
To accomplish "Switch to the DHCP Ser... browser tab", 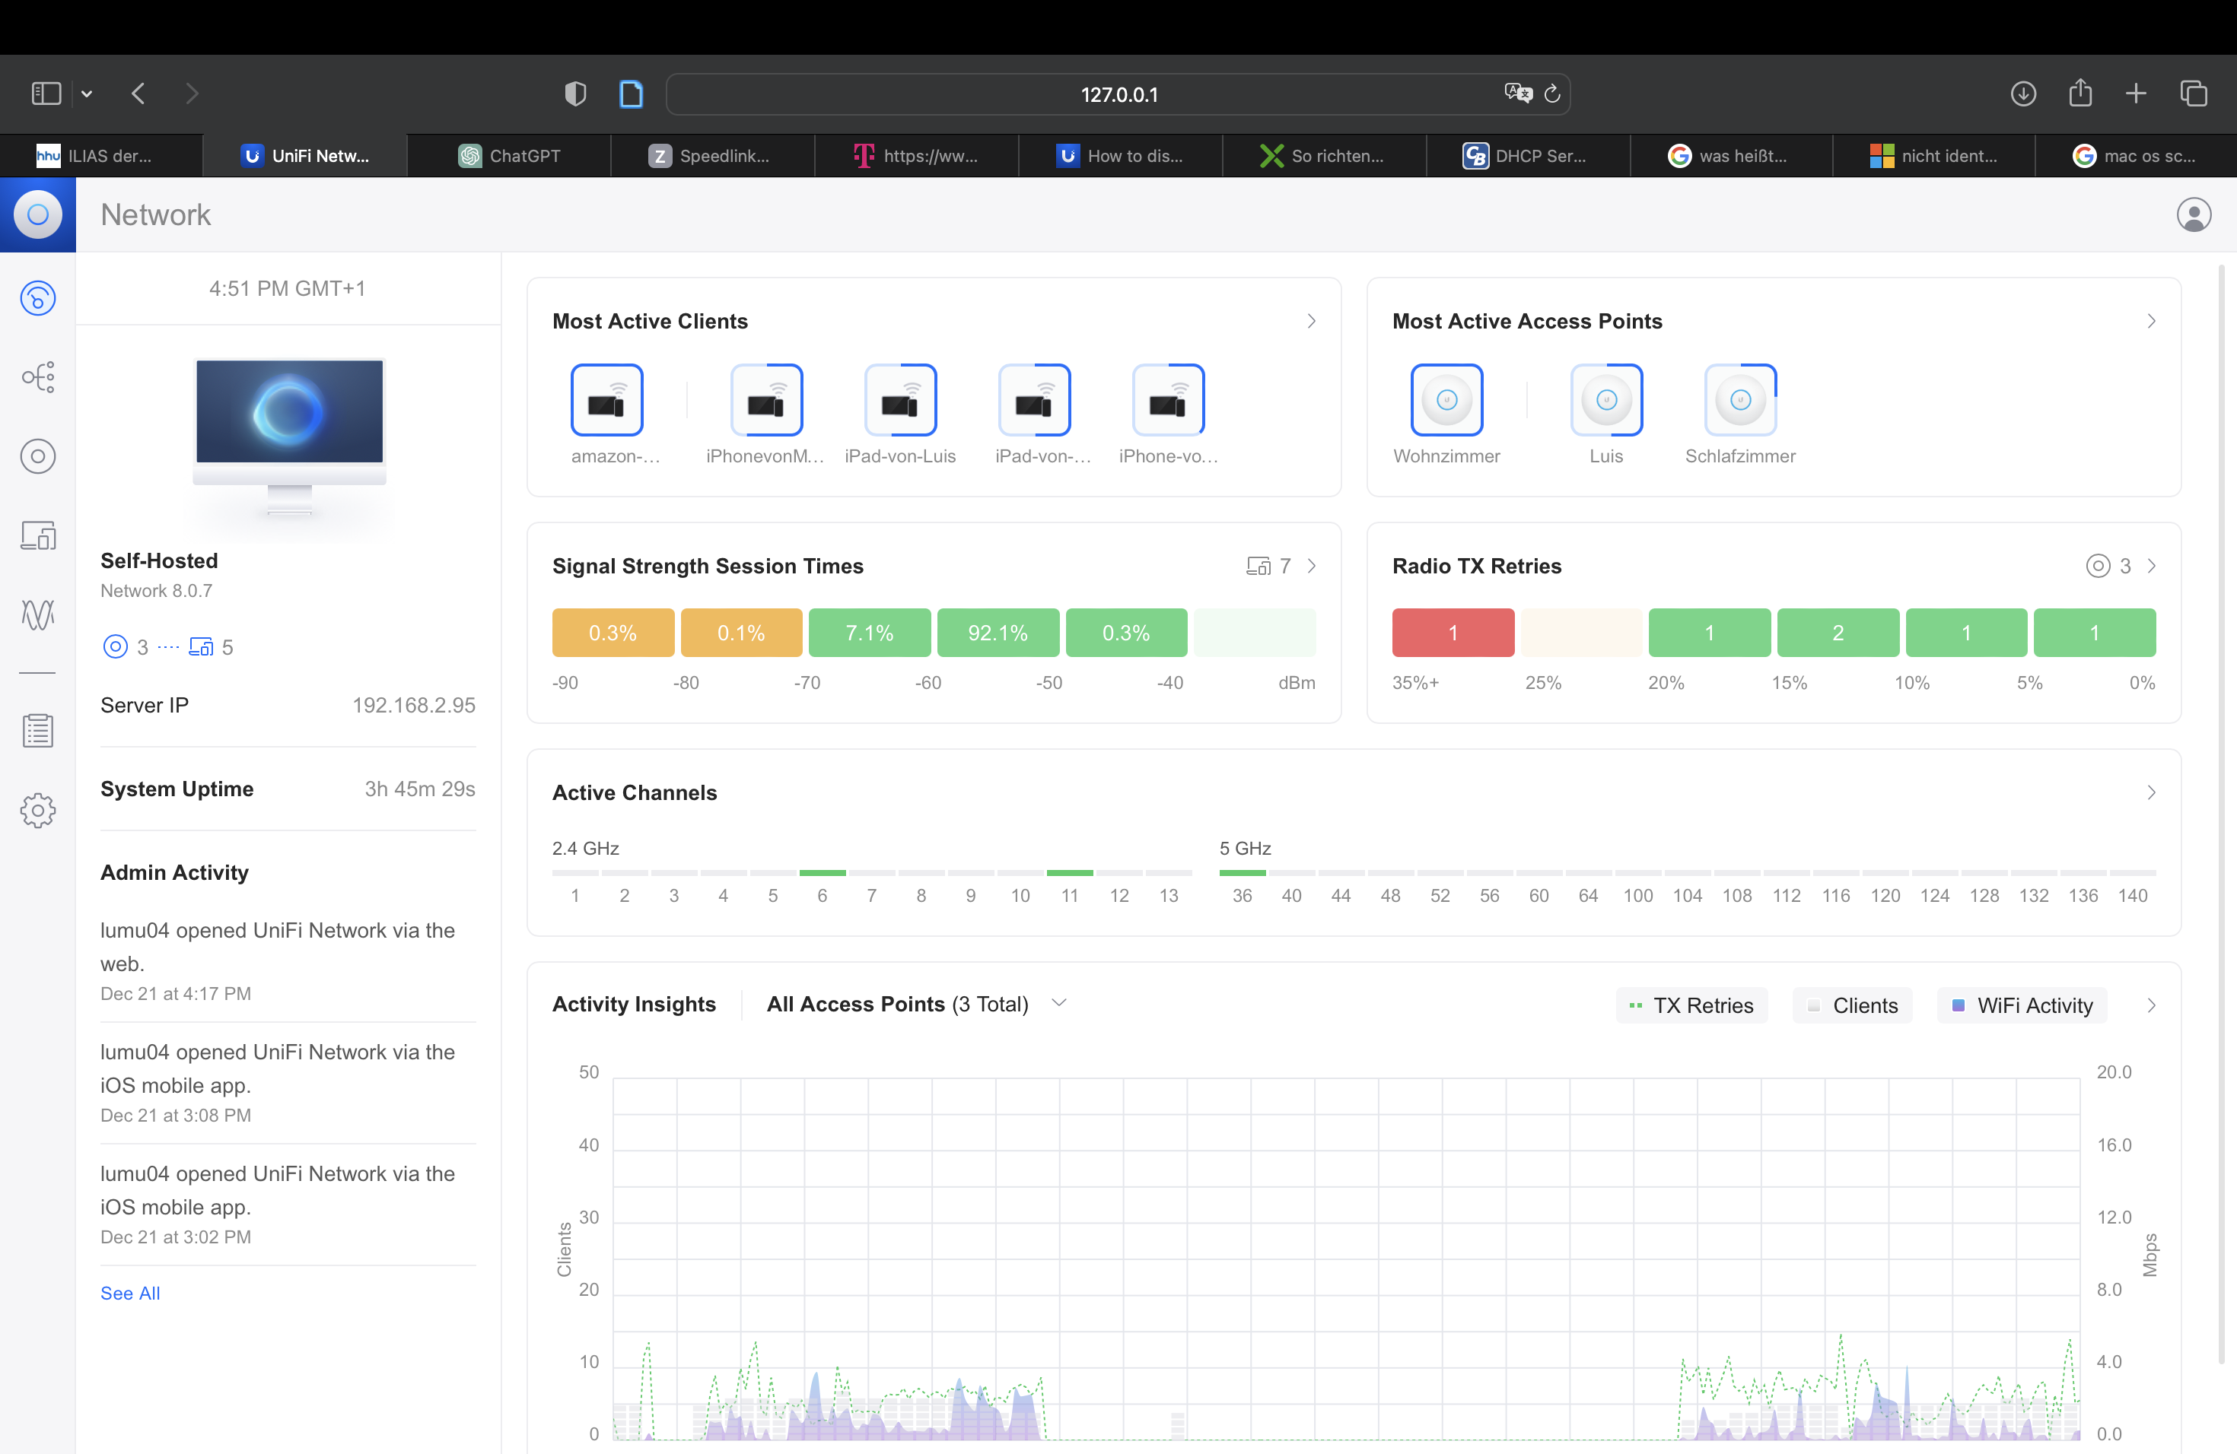I will click(x=1526, y=156).
